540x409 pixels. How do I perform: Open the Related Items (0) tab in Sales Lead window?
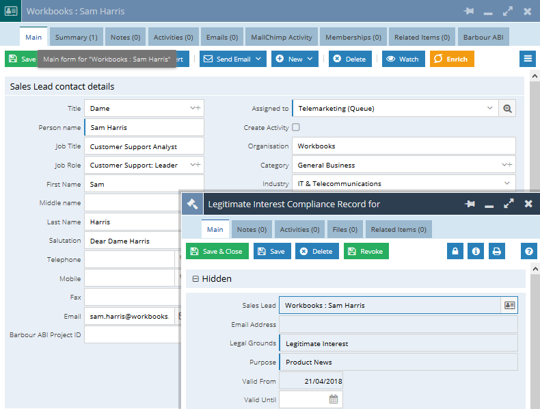[422, 37]
